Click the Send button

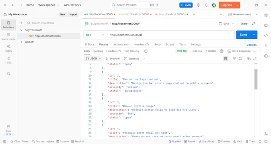tap(244, 35)
